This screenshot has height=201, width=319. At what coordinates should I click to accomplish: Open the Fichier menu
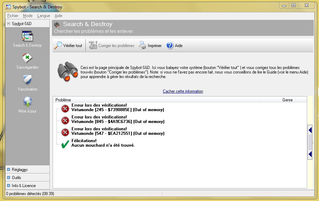(13, 16)
